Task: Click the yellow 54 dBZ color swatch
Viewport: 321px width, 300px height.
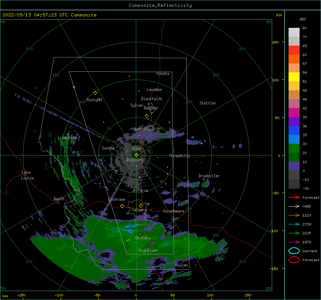Action: click(x=294, y=77)
